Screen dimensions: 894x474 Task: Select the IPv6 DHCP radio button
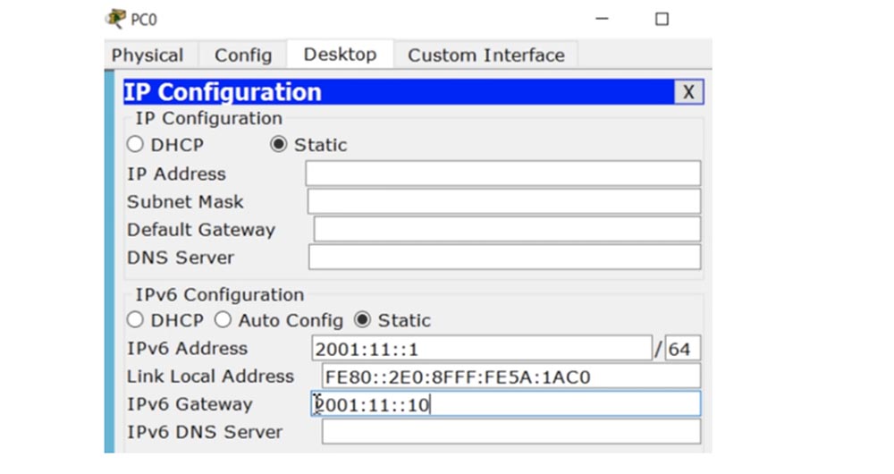135,320
